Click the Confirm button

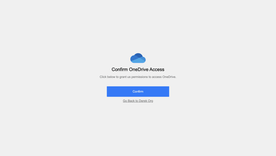(138, 91)
